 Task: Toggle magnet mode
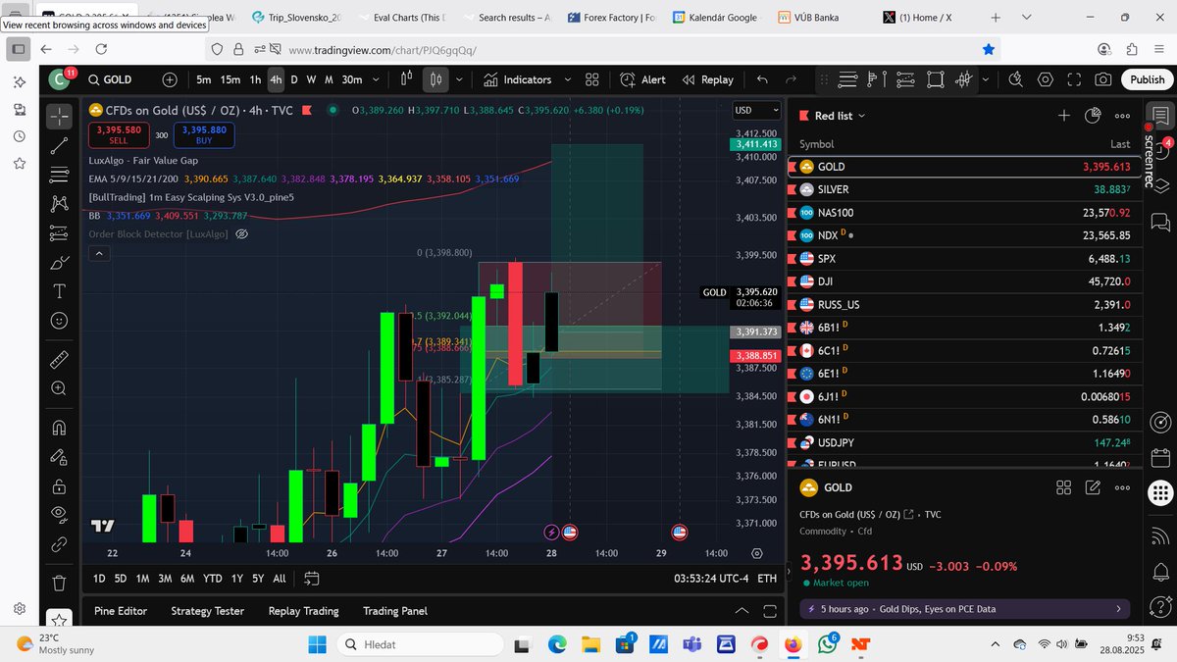pyautogui.click(x=60, y=428)
